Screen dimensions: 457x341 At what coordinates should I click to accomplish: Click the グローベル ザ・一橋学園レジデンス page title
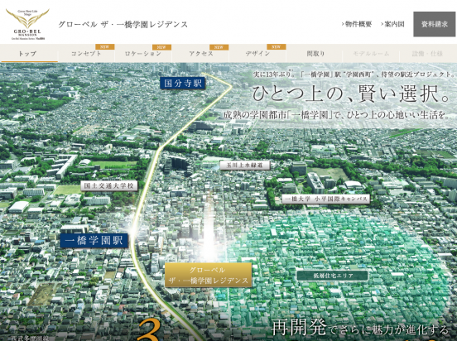(123, 25)
